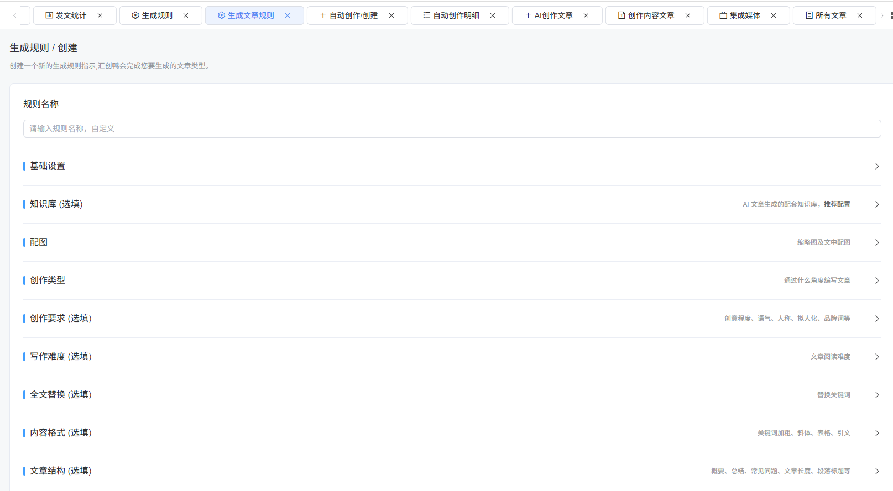
Task: Expand the 文章结构 (选填) section
Action: (x=876, y=471)
